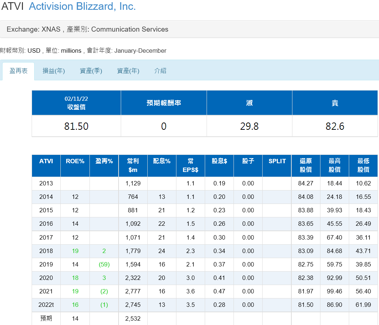Screen dimensions: 379x325
Task: Open the Activision Blizzard, Inc. link
Action: point(82,7)
